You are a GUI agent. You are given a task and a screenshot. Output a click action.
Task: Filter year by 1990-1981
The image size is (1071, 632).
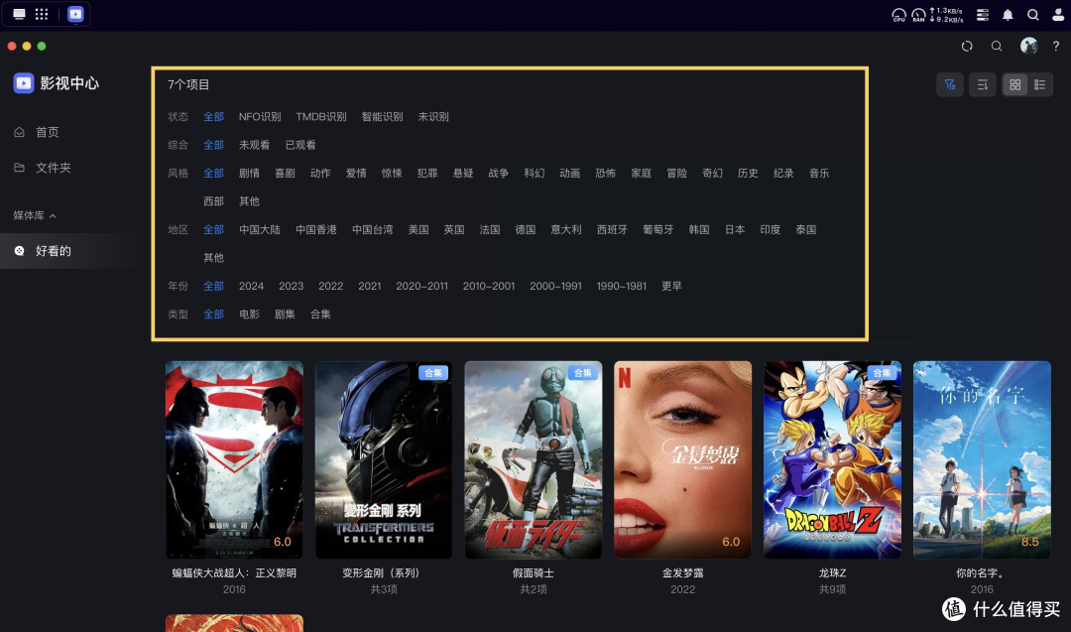click(x=622, y=287)
